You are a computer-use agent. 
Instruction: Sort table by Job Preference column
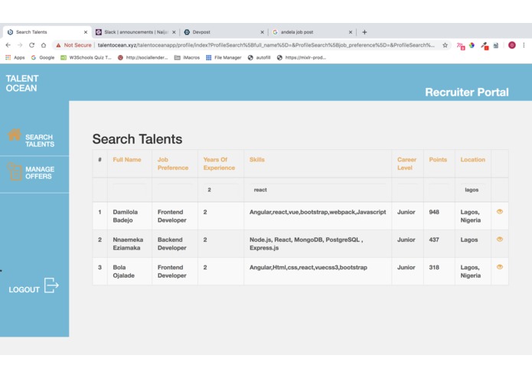click(x=173, y=164)
